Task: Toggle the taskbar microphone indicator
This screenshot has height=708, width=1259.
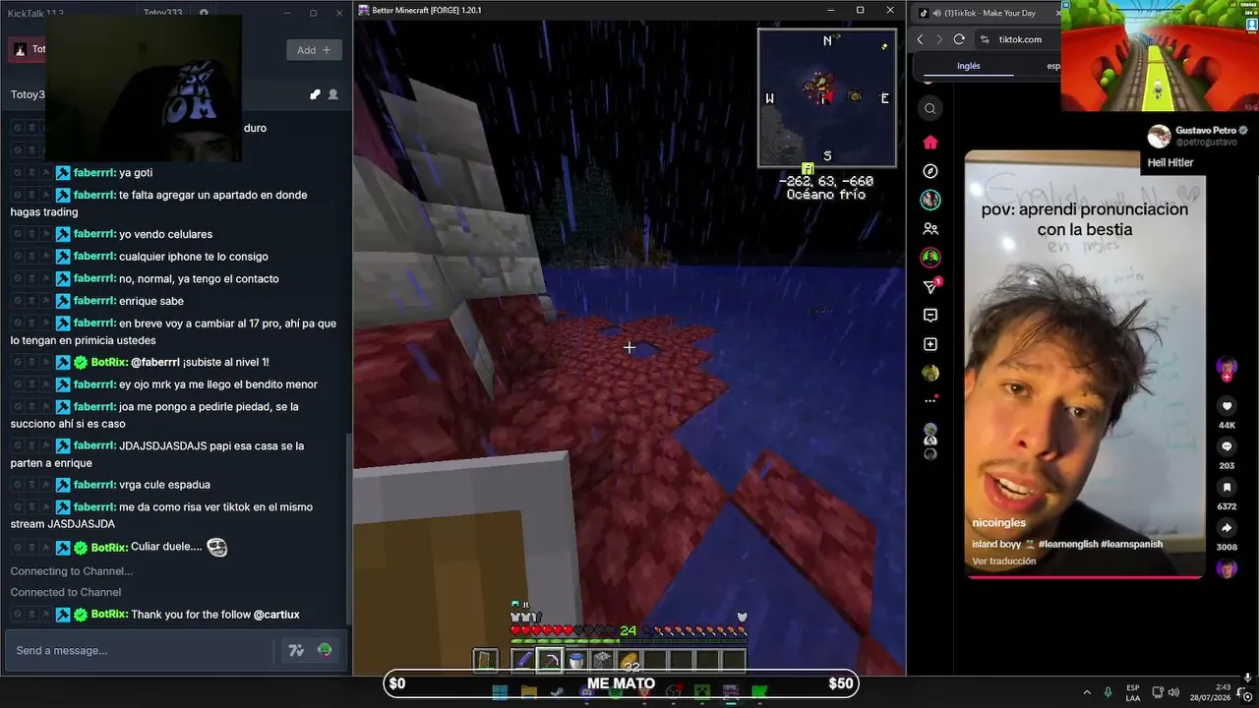Action: tap(1108, 692)
